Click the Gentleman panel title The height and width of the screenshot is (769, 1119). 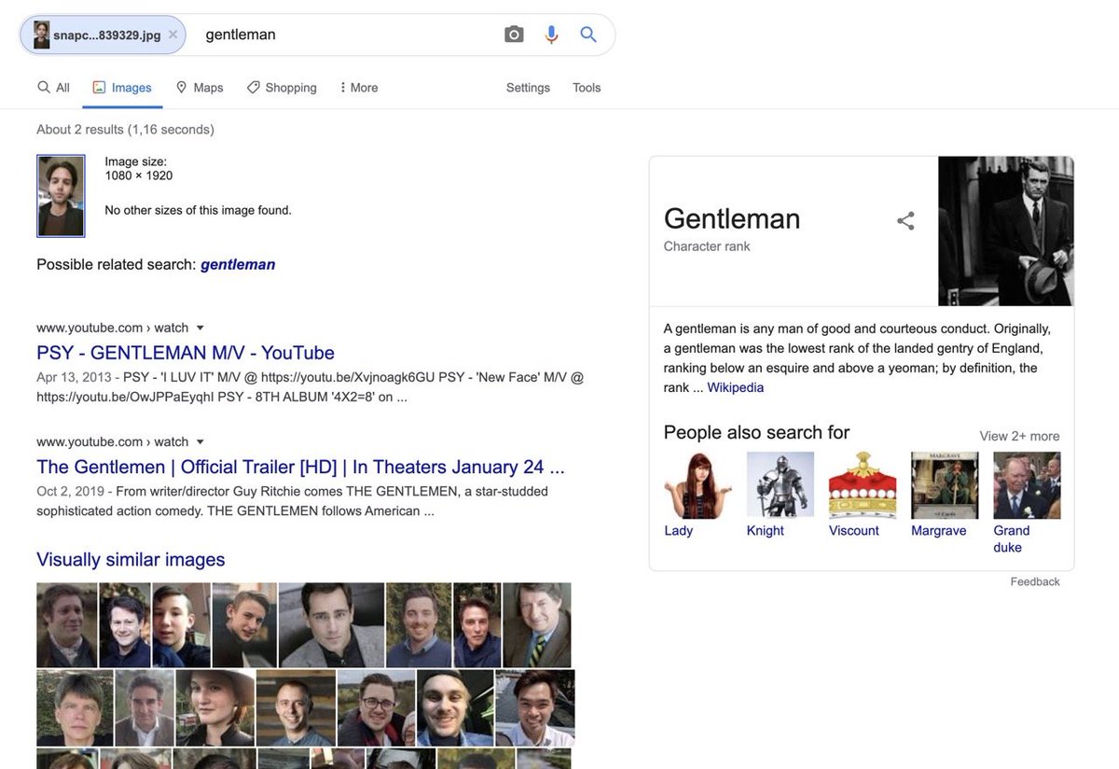point(732,218)
